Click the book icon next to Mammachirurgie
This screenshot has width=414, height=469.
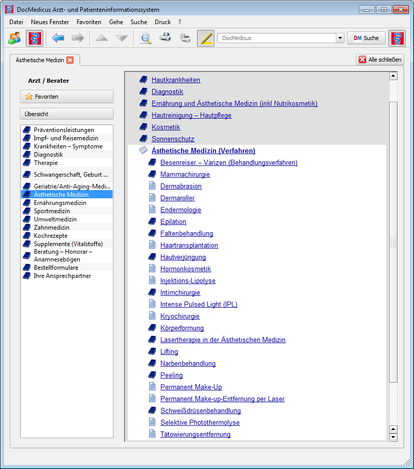152,174
